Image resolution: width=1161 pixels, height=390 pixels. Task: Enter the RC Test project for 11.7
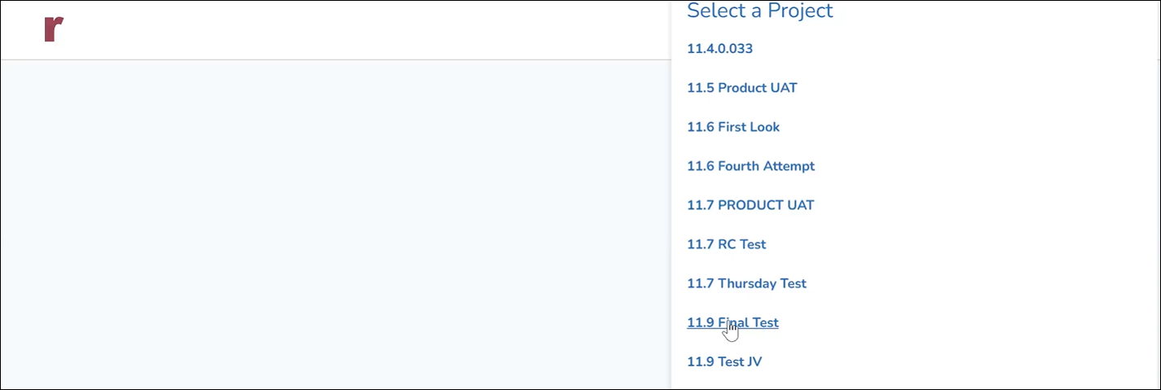(726, 244)
